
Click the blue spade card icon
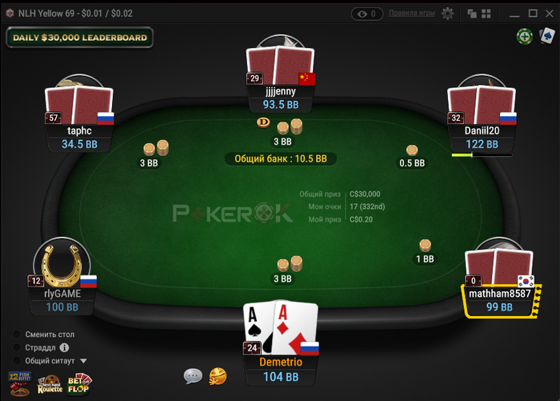tap(547, 36)
